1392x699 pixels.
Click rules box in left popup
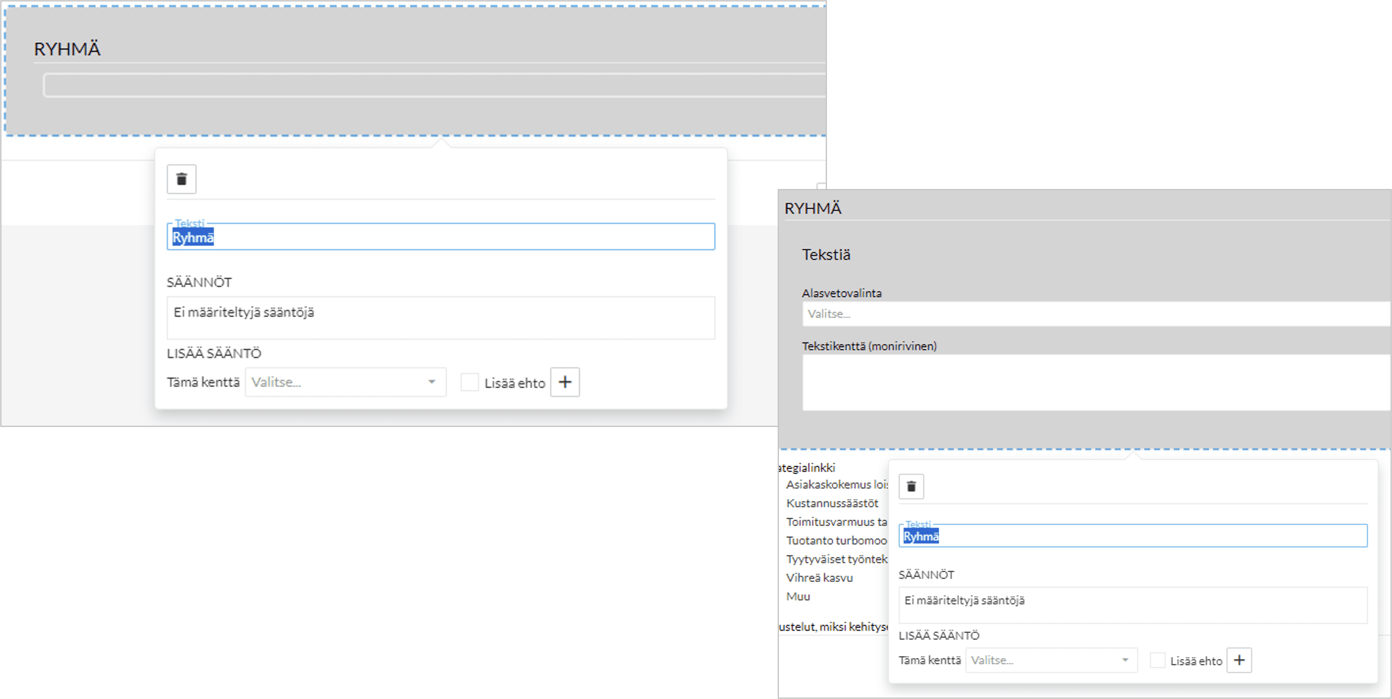point(440,317)
